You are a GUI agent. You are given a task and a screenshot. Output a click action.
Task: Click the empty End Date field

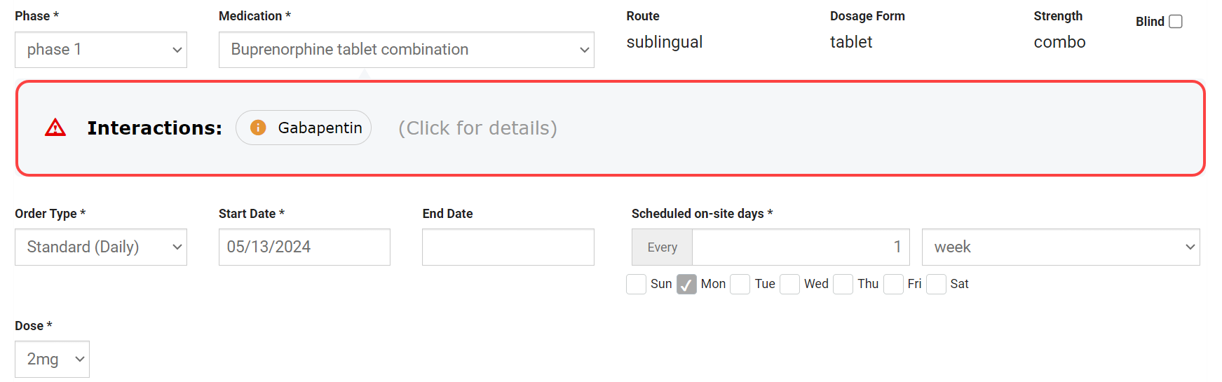click(x=508, y=247)
